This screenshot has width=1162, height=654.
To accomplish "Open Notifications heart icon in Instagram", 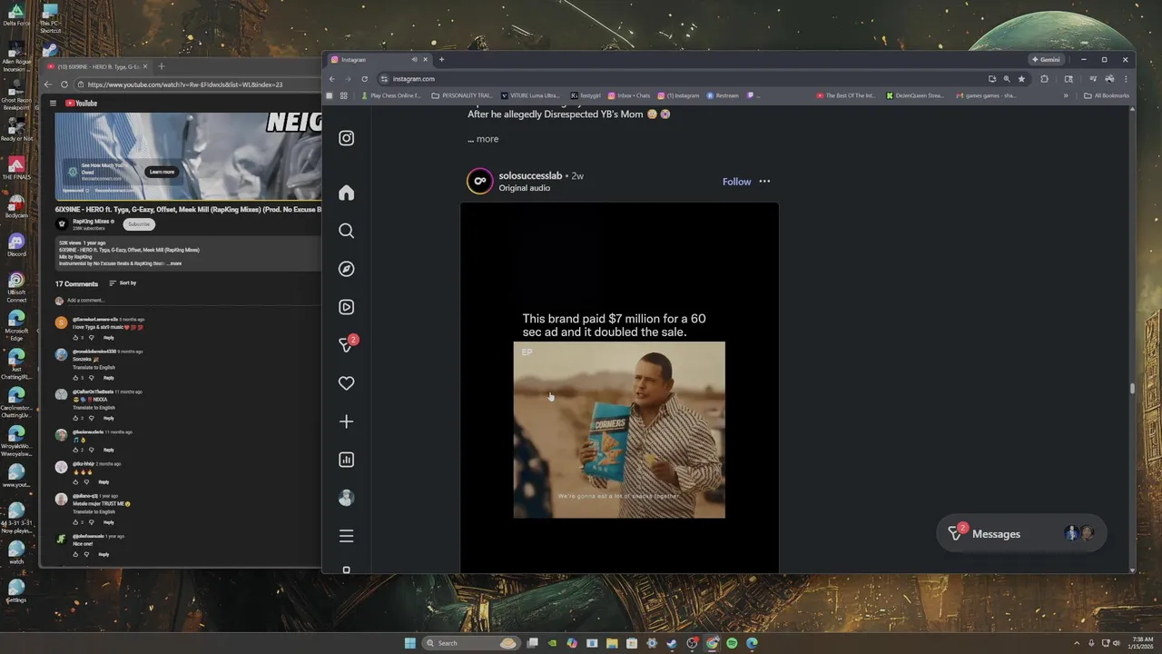I will [346, 383].
